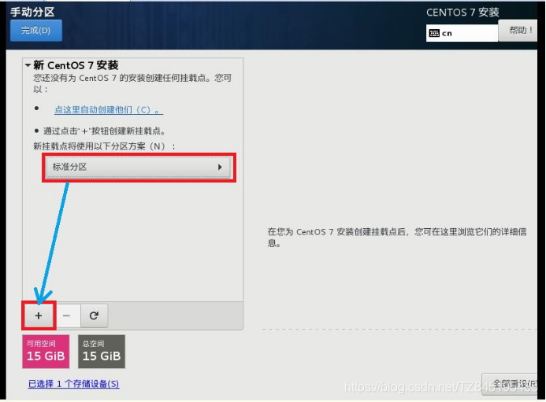Image resolution: width=546 pixels, height=402 pixels.
Task: Open the 已选择 1 个存储设备(S) link
Action: coord(73,384)
